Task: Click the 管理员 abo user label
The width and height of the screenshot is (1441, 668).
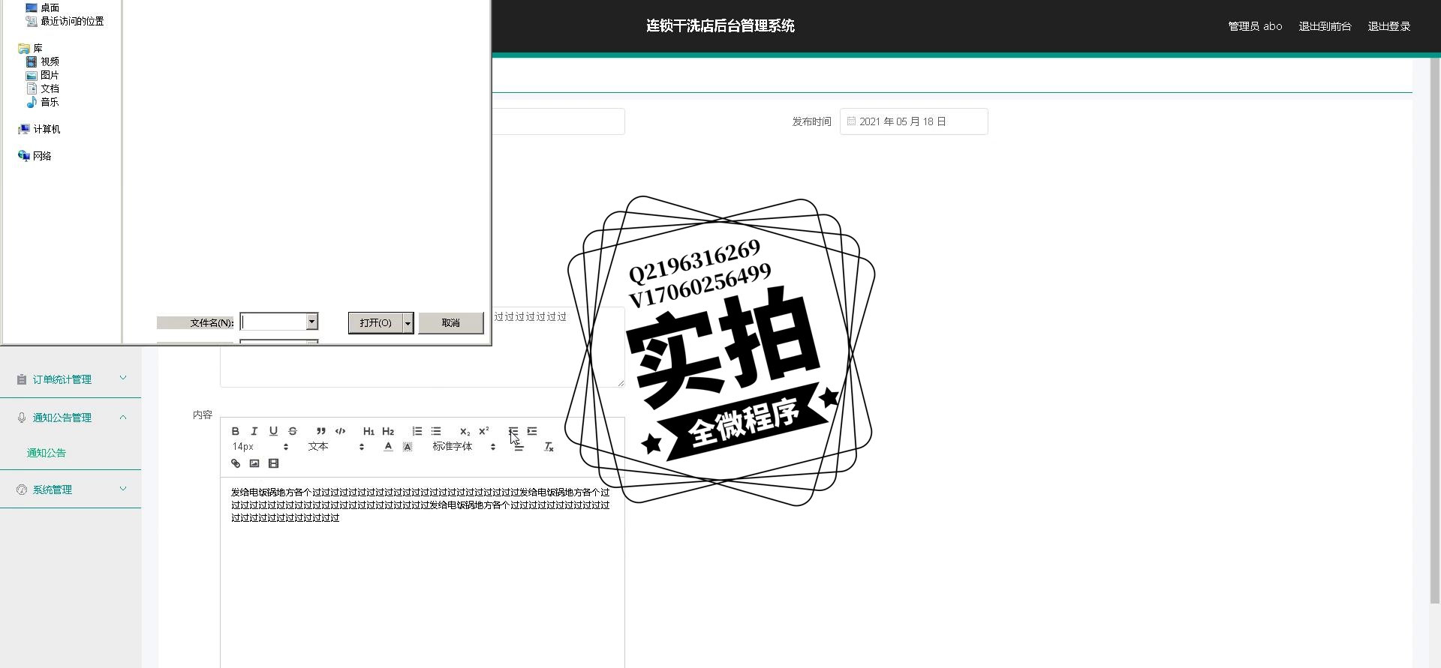Action: pos(1255,26)
